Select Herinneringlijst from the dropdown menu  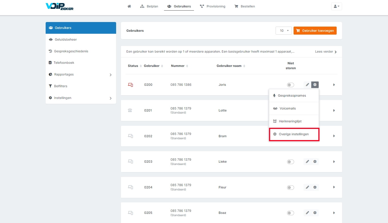pos(294,121)
